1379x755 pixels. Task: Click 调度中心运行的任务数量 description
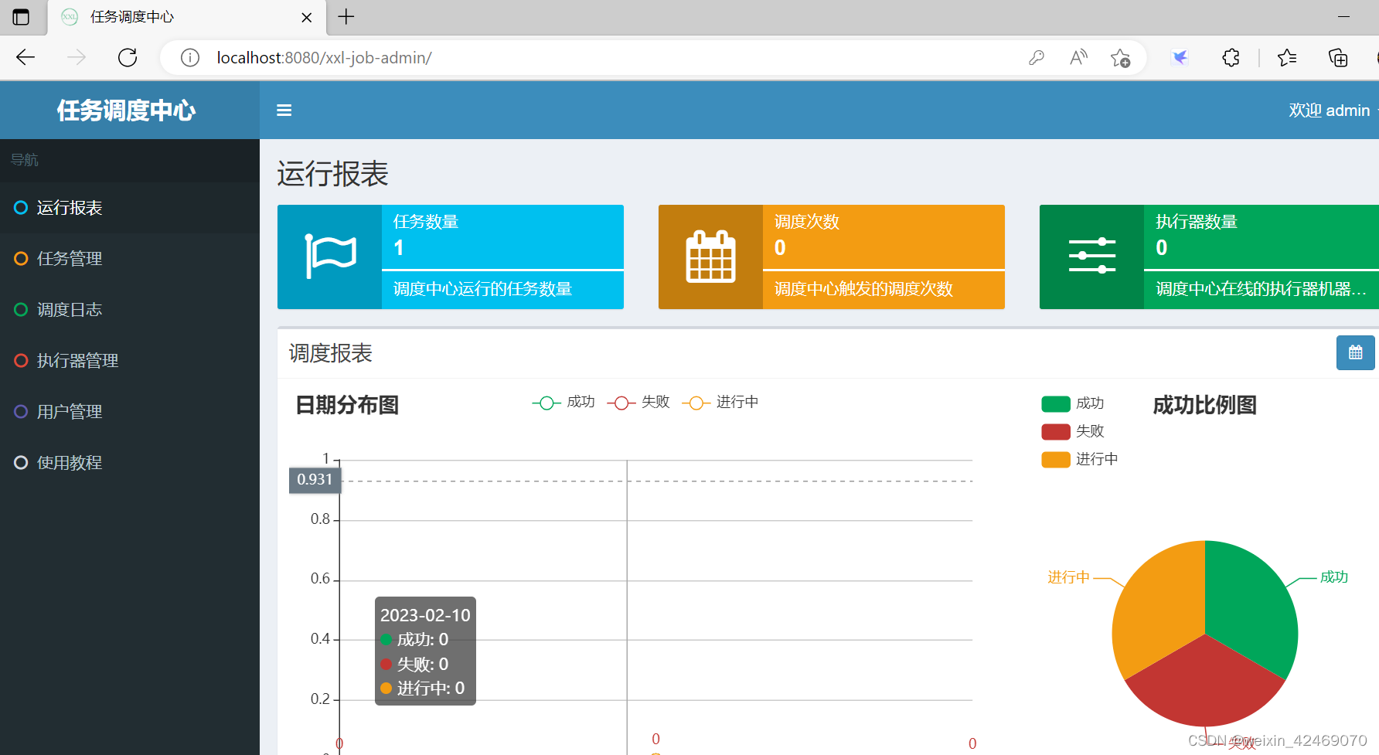[x=483, y=289]
